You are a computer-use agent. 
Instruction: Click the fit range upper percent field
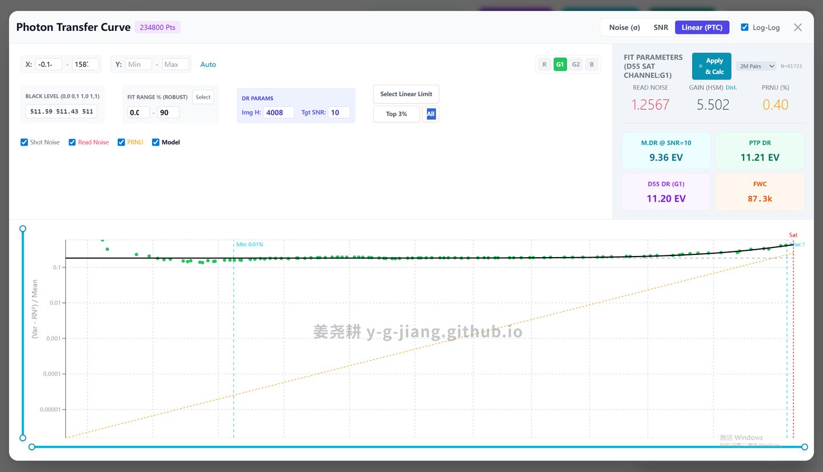point(169,113)
